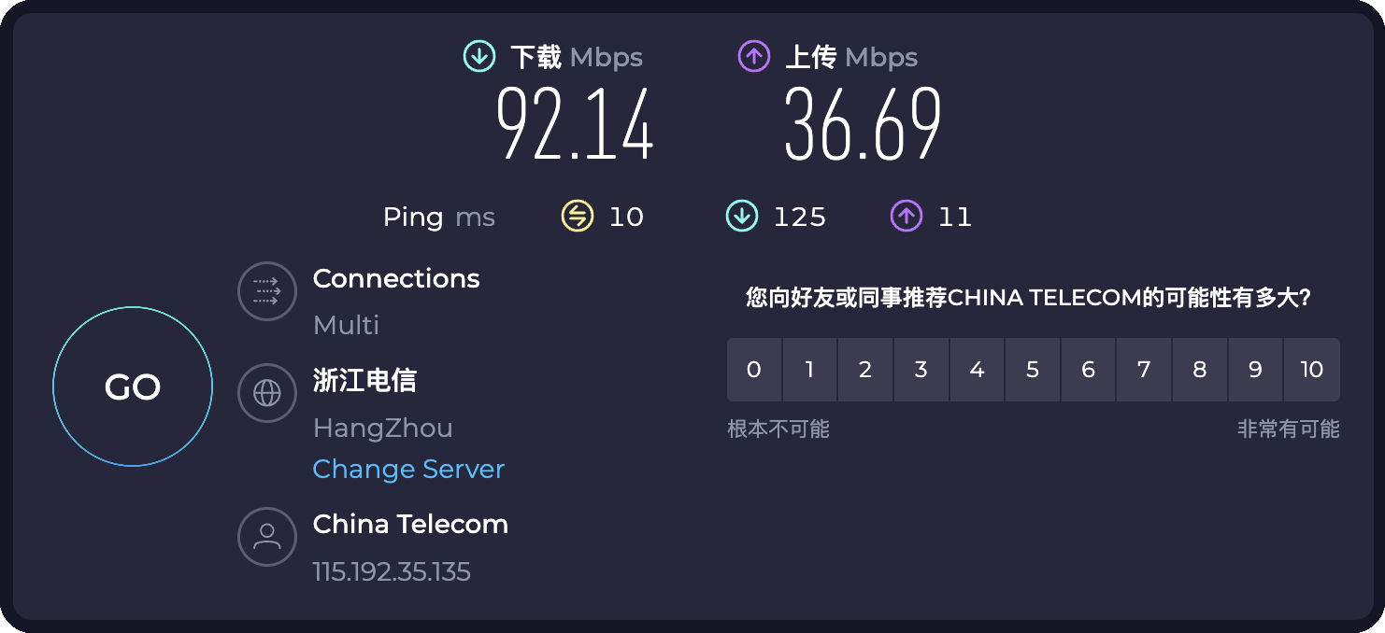Click the yellow idle ping icon

pos(577,217)
